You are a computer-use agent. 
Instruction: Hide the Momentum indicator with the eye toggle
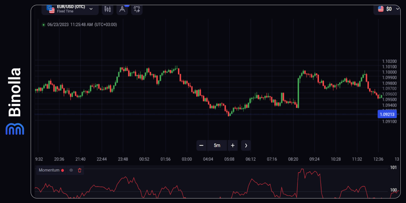tap(71, 170)
